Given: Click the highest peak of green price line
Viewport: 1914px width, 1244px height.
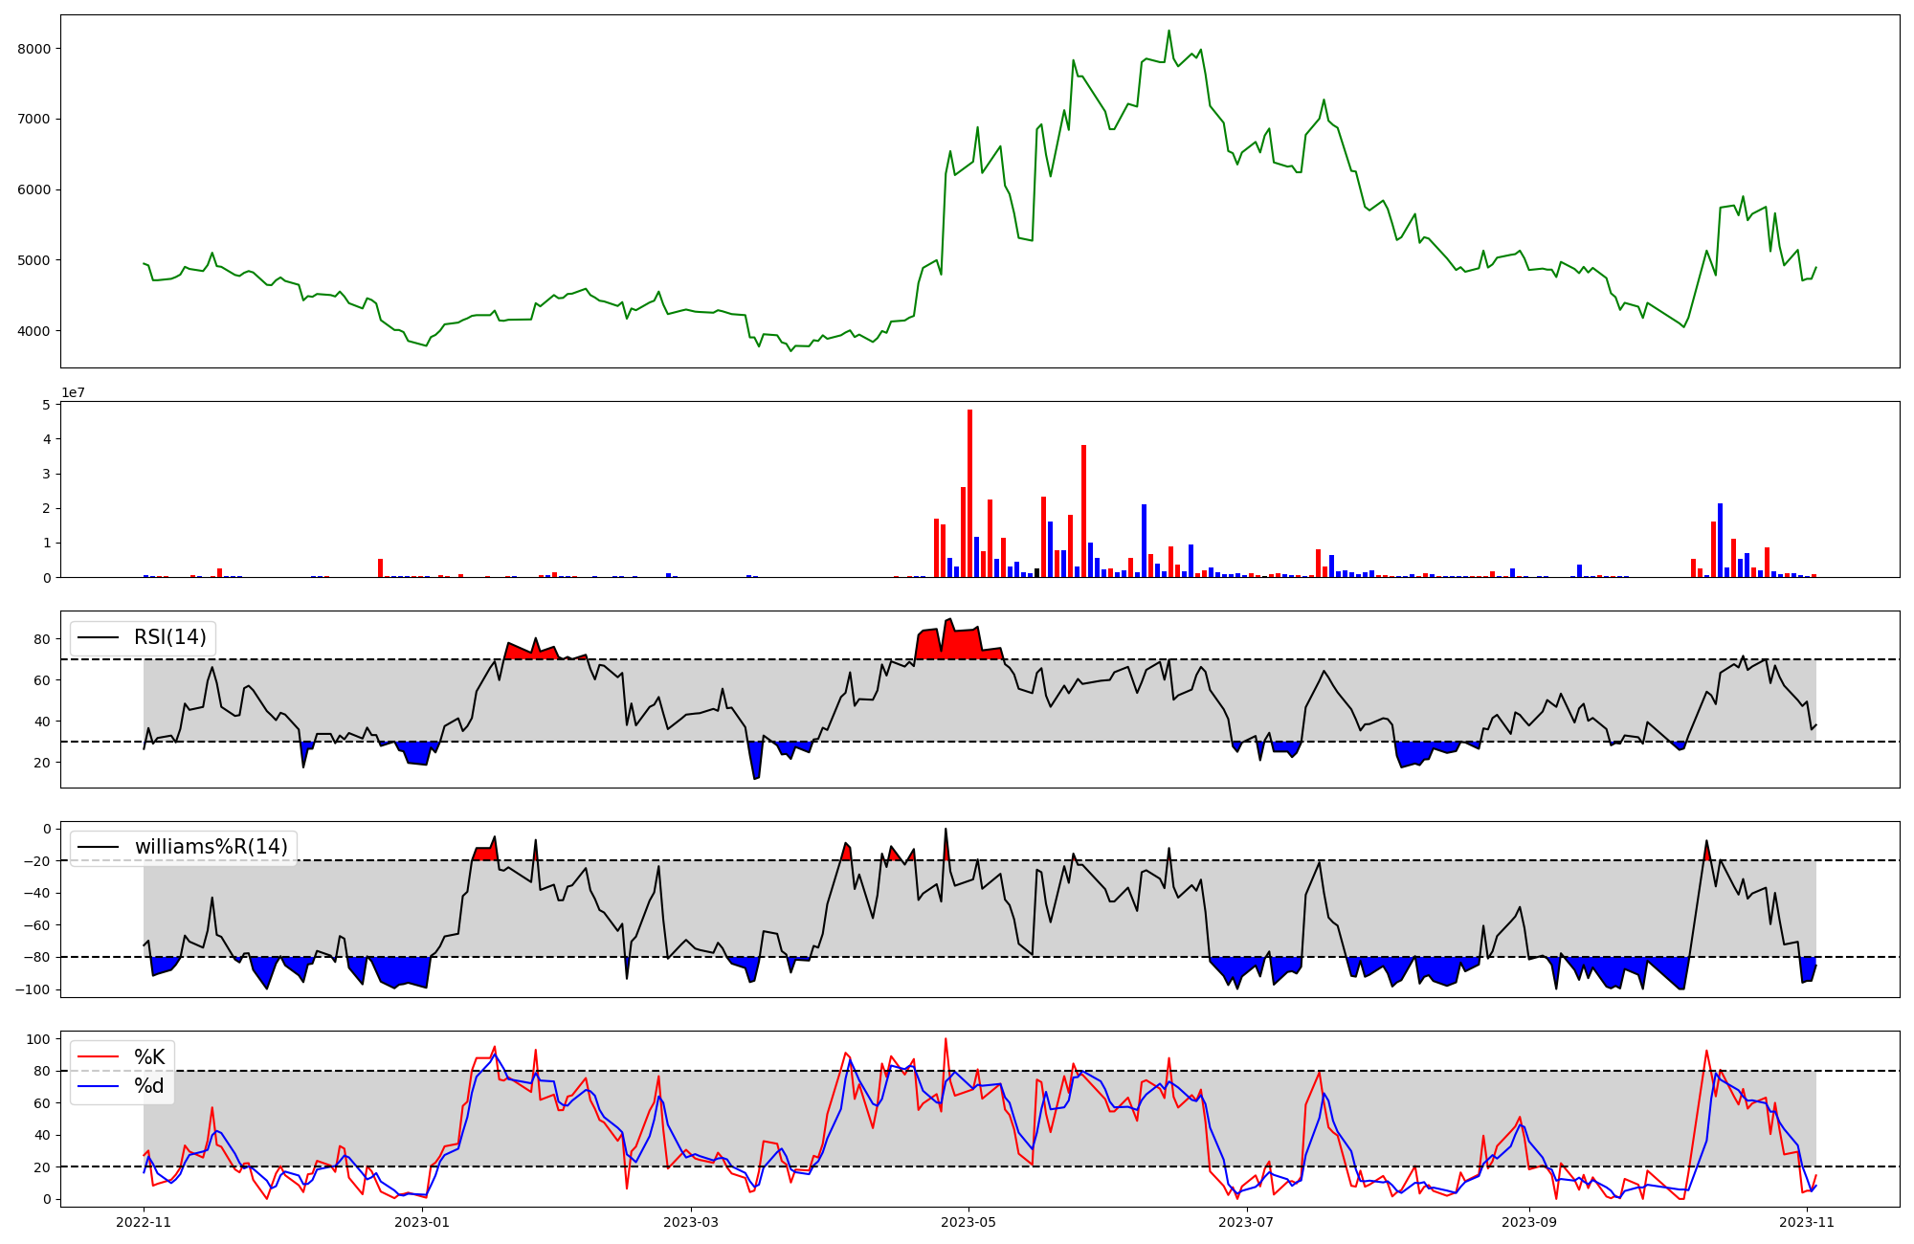Looking at the screenshot, I should [x=1168, y=32].
